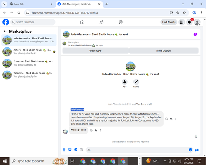Click the attach photo icon in composer

pyautogui.click(x=70, y=150)
